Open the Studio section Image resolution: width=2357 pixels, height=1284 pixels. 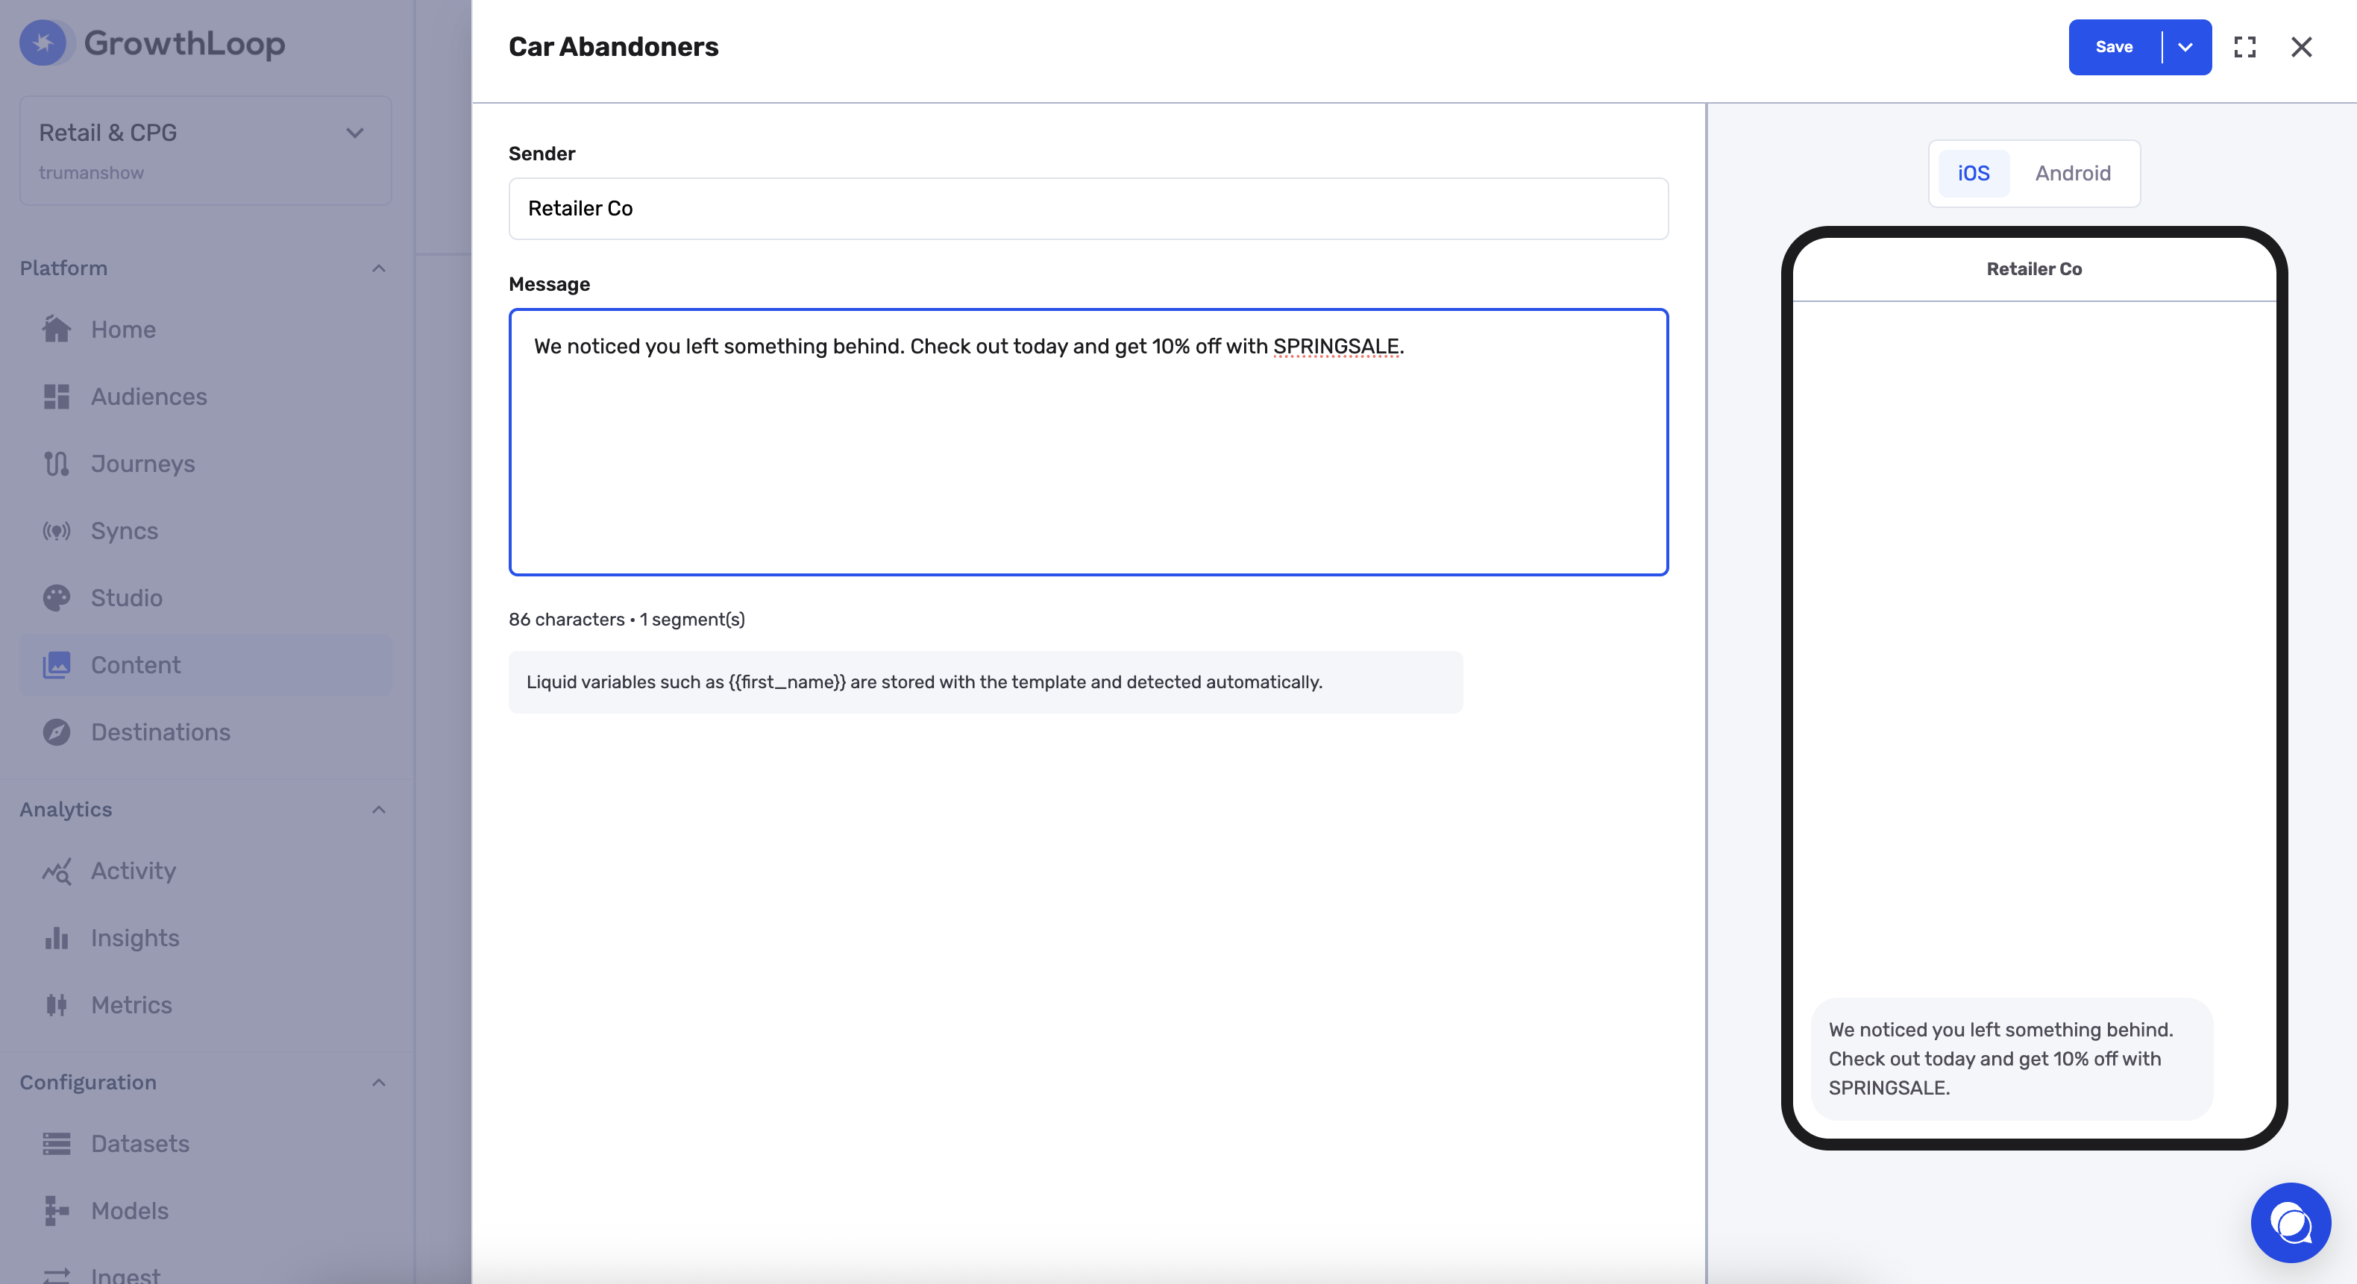pos(206,597)
